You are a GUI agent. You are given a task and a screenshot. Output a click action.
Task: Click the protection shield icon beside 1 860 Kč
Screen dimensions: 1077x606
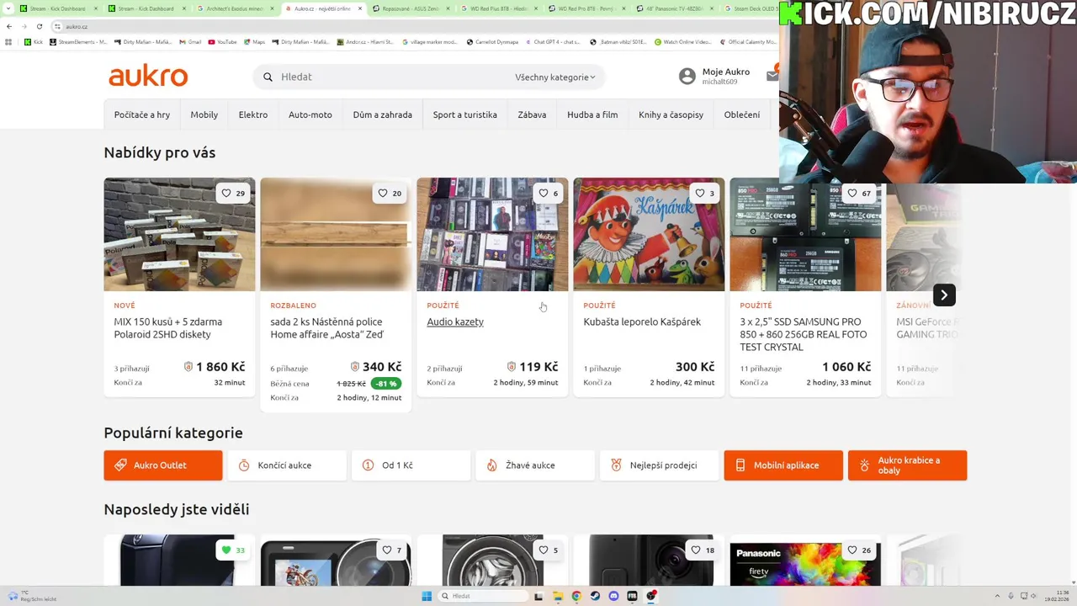click(x=188, y=367)
